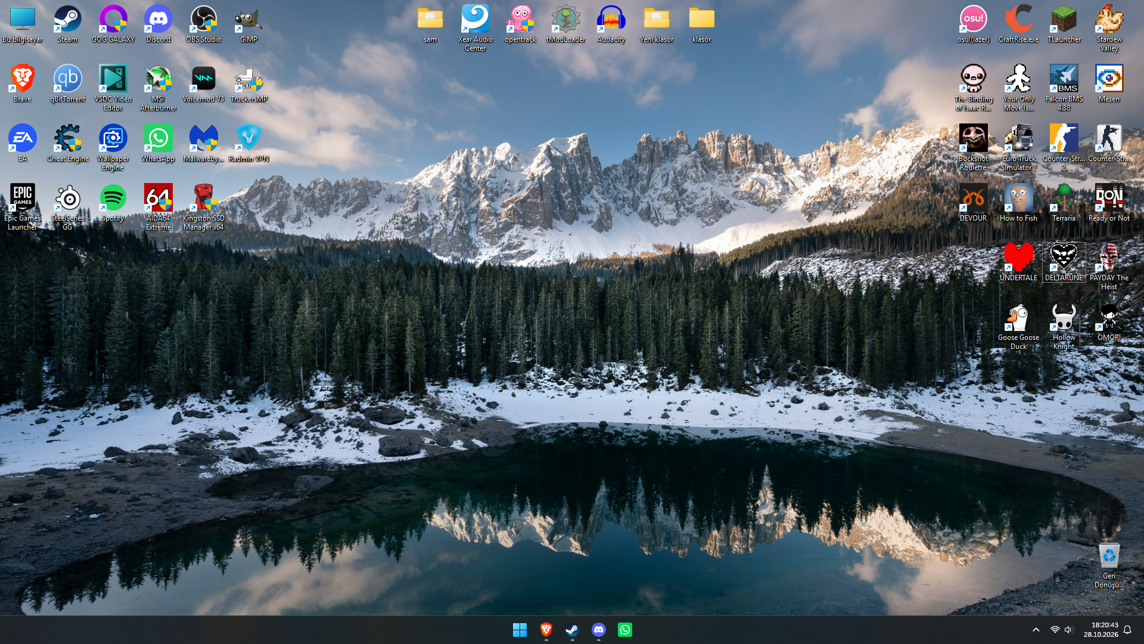This screenshot has width=1144, height=644.
Task: Select the Brave browser desktop icon
Action: [23, 84]
